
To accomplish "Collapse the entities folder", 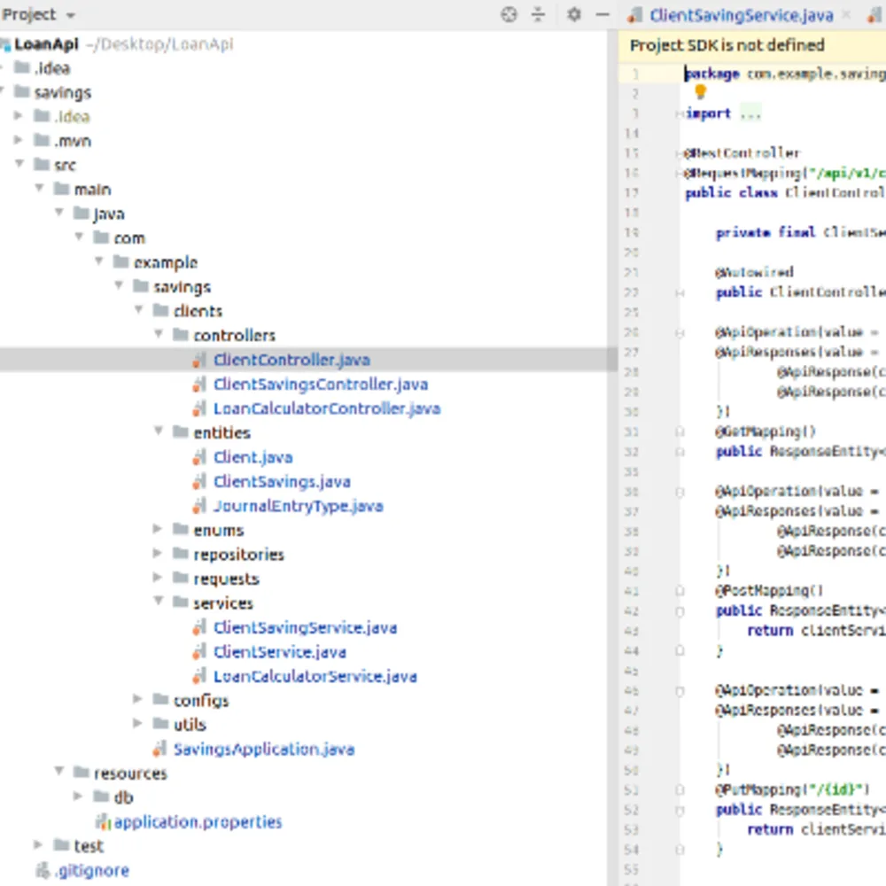I will [x=159, y=431].
